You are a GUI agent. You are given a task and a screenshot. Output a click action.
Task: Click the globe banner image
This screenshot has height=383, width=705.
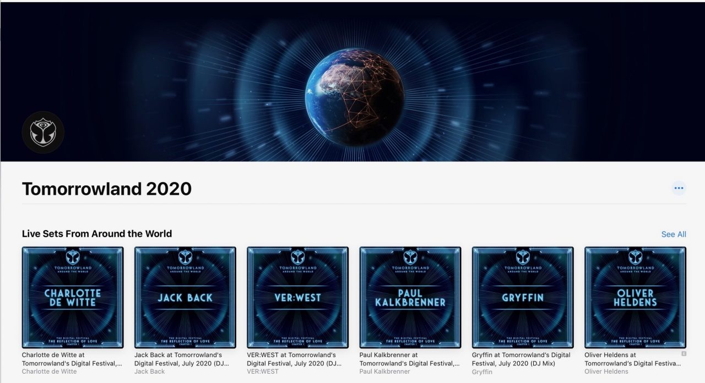click(352, 82)
